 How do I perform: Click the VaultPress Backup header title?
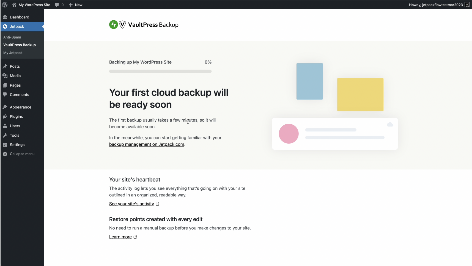[x=153, y=25]
